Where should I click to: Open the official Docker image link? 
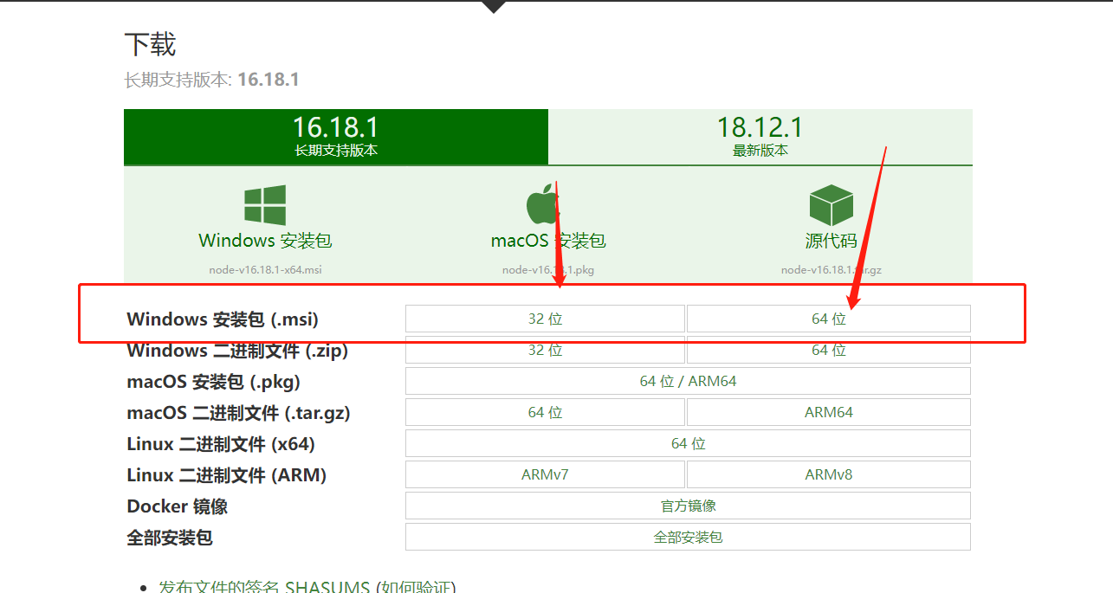(x=688, y=506)
